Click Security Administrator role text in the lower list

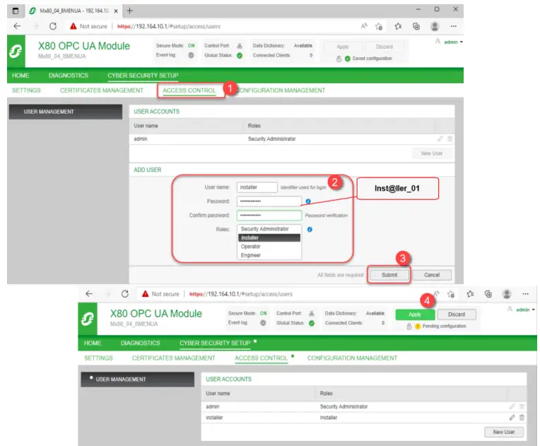tap(344, 406)
